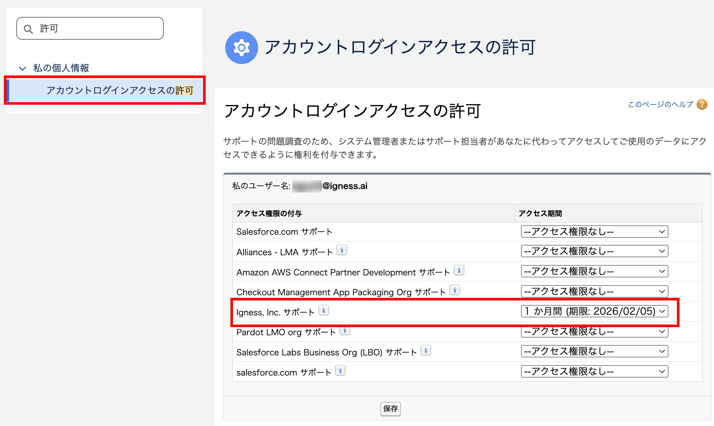
Task: Collapse the 私の個人情報 section chevron
Action: (22, 68)
